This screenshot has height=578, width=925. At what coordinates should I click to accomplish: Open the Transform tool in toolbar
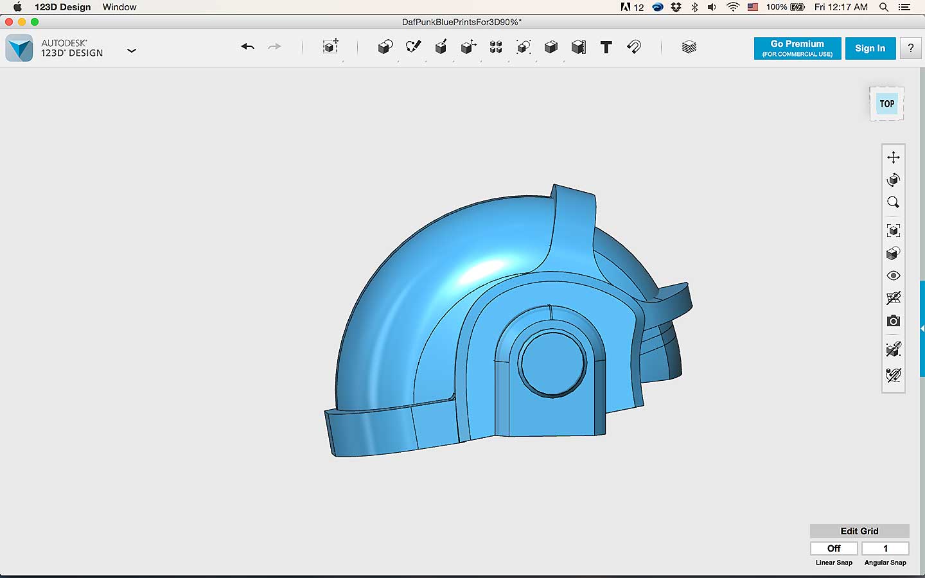(x=331, y=47)
